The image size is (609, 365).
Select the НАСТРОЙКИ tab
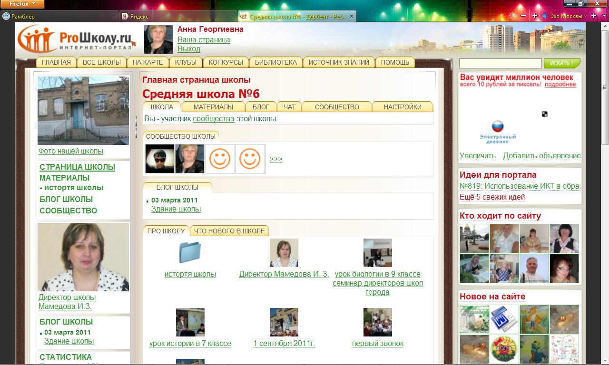pyautogui.click(x=403, y=107)
